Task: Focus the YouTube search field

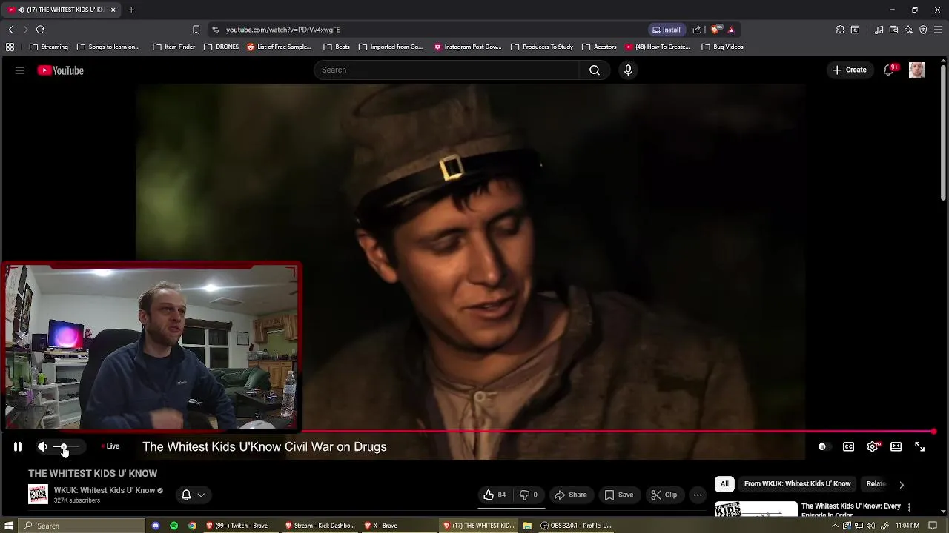Action: pos(447,70)
